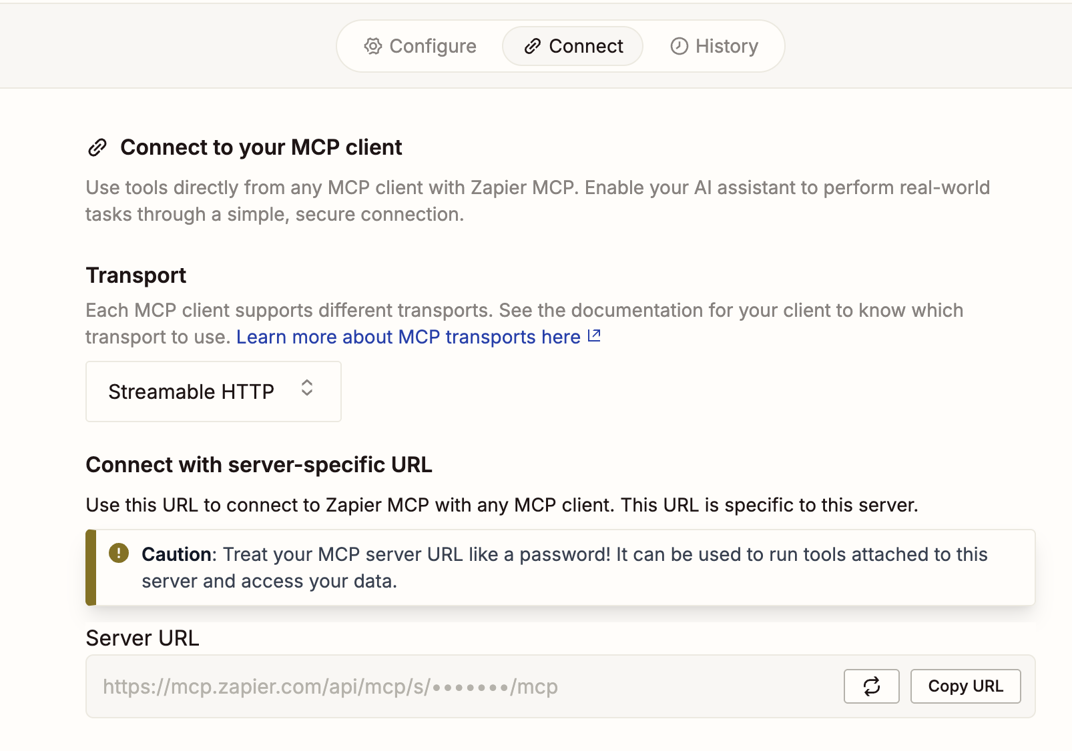1072x751 pixels.
Task: Click the Copy URL button
Action: (x=965, y=686)
